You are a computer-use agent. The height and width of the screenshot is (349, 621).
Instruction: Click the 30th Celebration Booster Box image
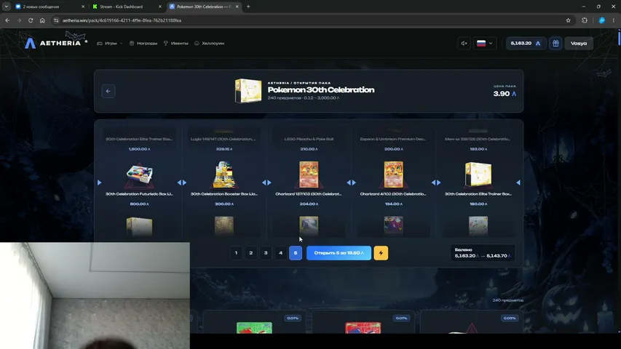tap(224, 175)
